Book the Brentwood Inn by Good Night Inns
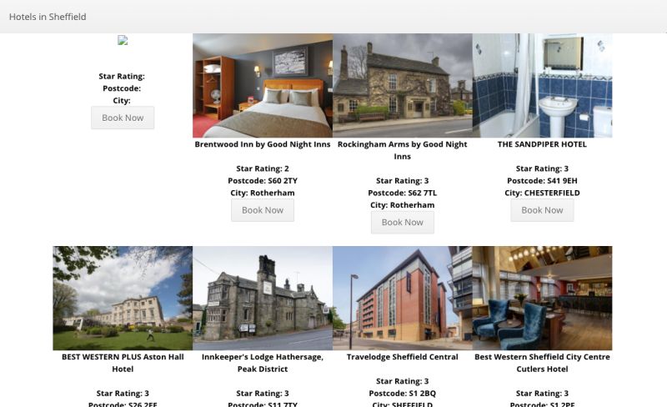667x407 pixels. 263,210
